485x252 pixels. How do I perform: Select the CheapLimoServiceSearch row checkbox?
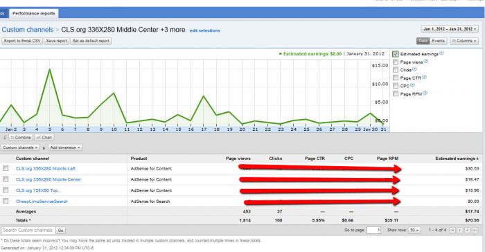pos(6,201)
